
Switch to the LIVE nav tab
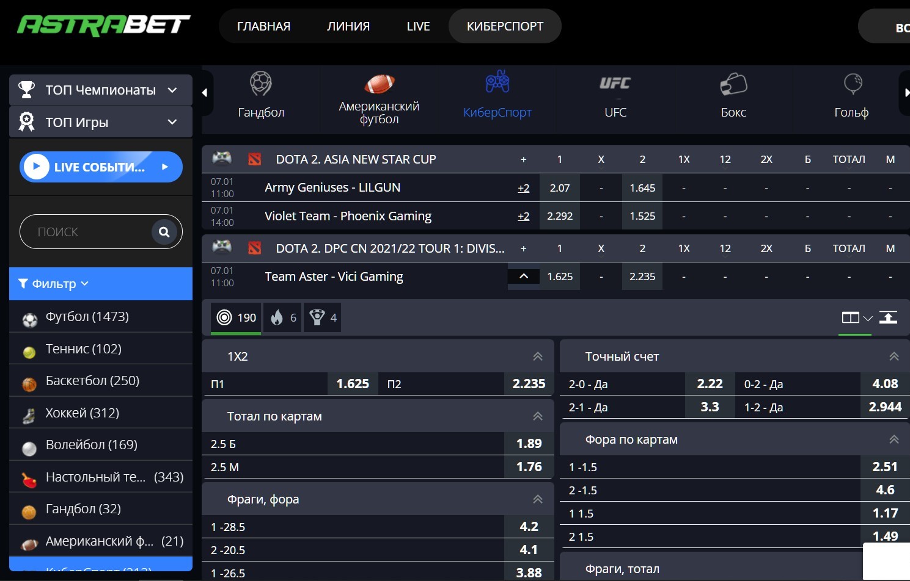tap(419, 26)
